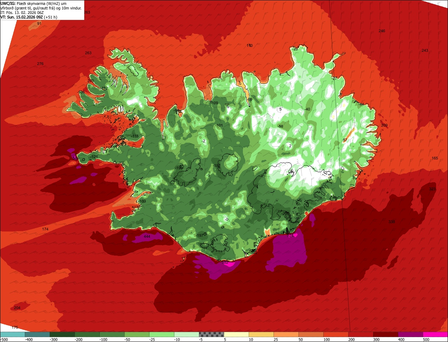Click the map value '246'
Viewport: 448px width, 342px height.
(x=382, y=31)
